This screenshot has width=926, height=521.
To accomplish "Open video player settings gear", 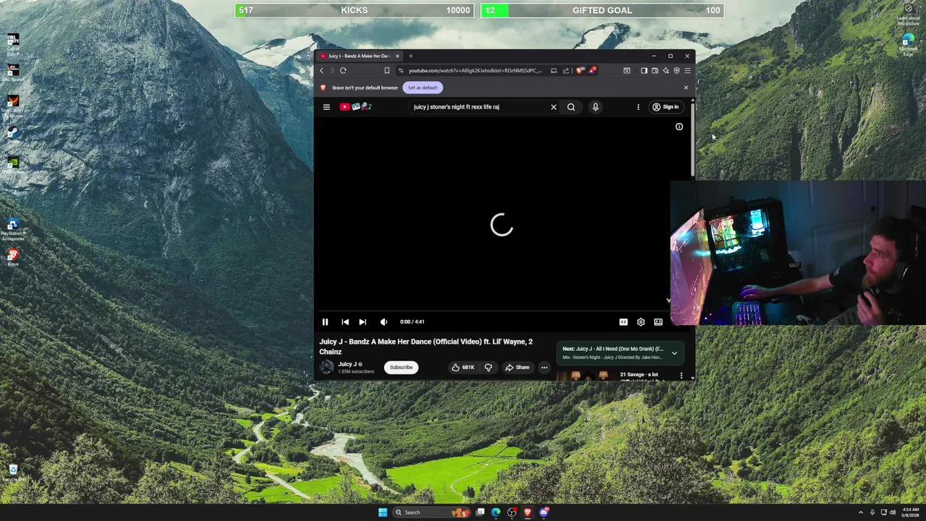I will tap(640, 322).
